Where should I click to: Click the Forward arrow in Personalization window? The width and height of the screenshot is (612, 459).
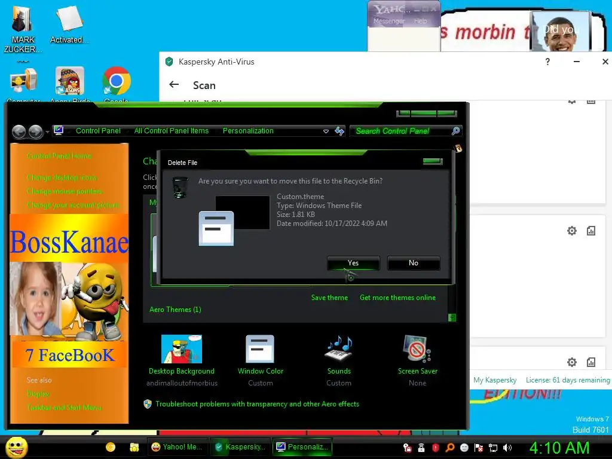coord(35,132)
